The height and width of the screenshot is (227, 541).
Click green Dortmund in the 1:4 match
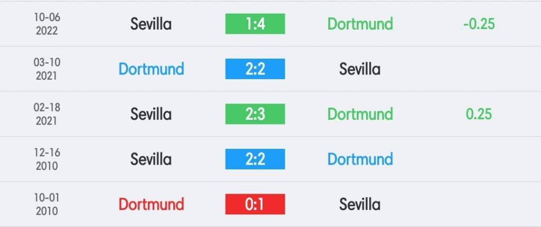360,24
